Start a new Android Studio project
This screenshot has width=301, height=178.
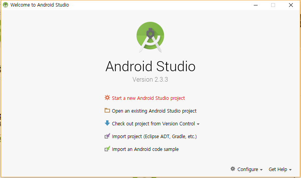(148, 98)
